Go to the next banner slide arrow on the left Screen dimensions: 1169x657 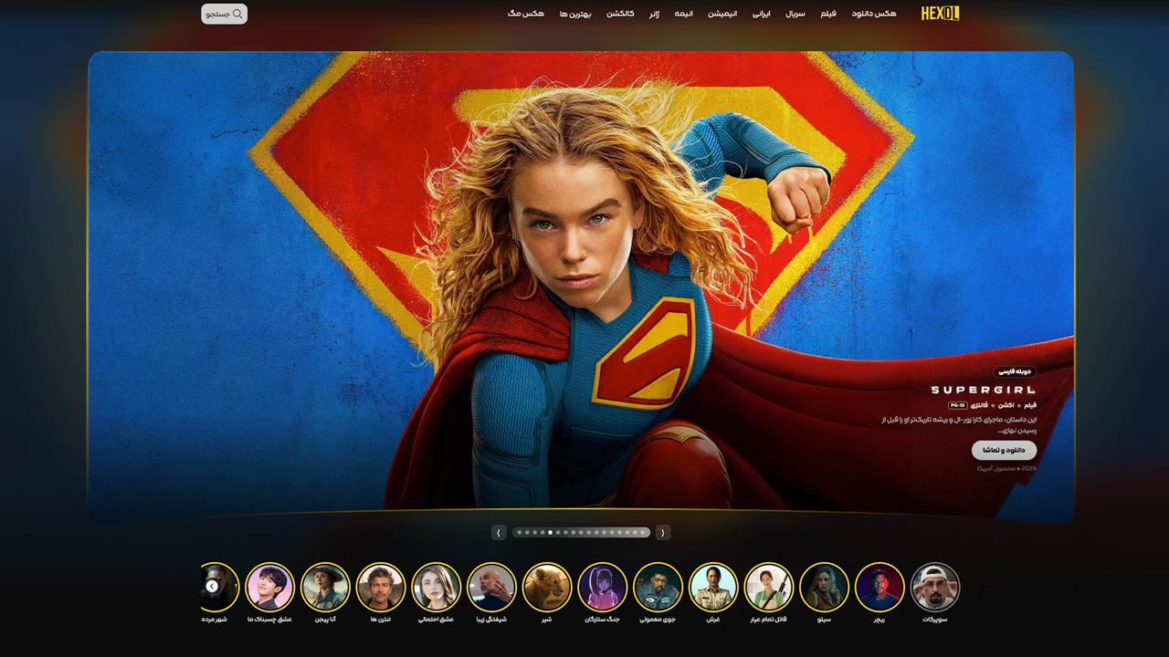click(x=499, y=532)
